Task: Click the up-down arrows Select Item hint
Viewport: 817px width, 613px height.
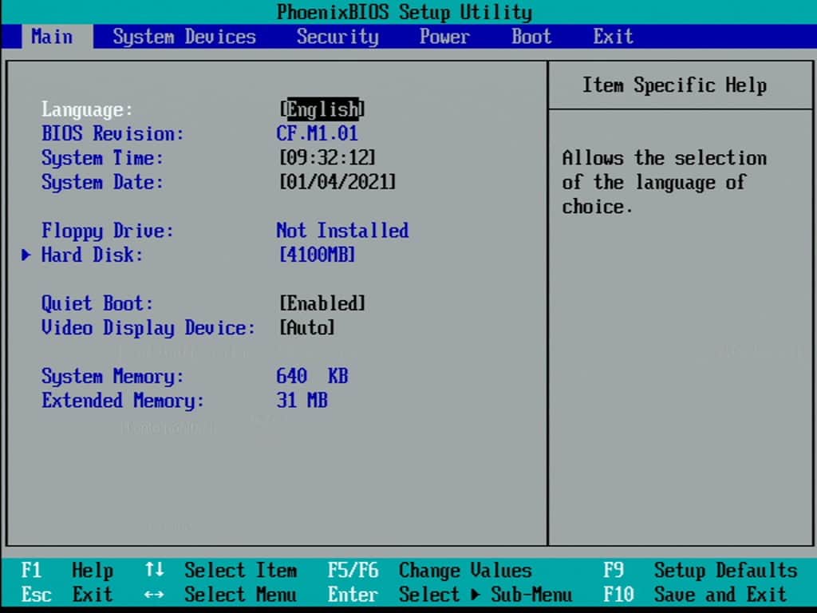Action: coord(221,570)
